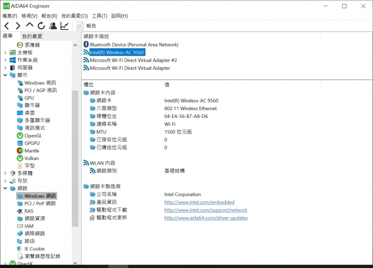Click the OpenGL icon in tree
Viewport: 373px width, 268px height.
pyautogui.click(x=20, y=136)
